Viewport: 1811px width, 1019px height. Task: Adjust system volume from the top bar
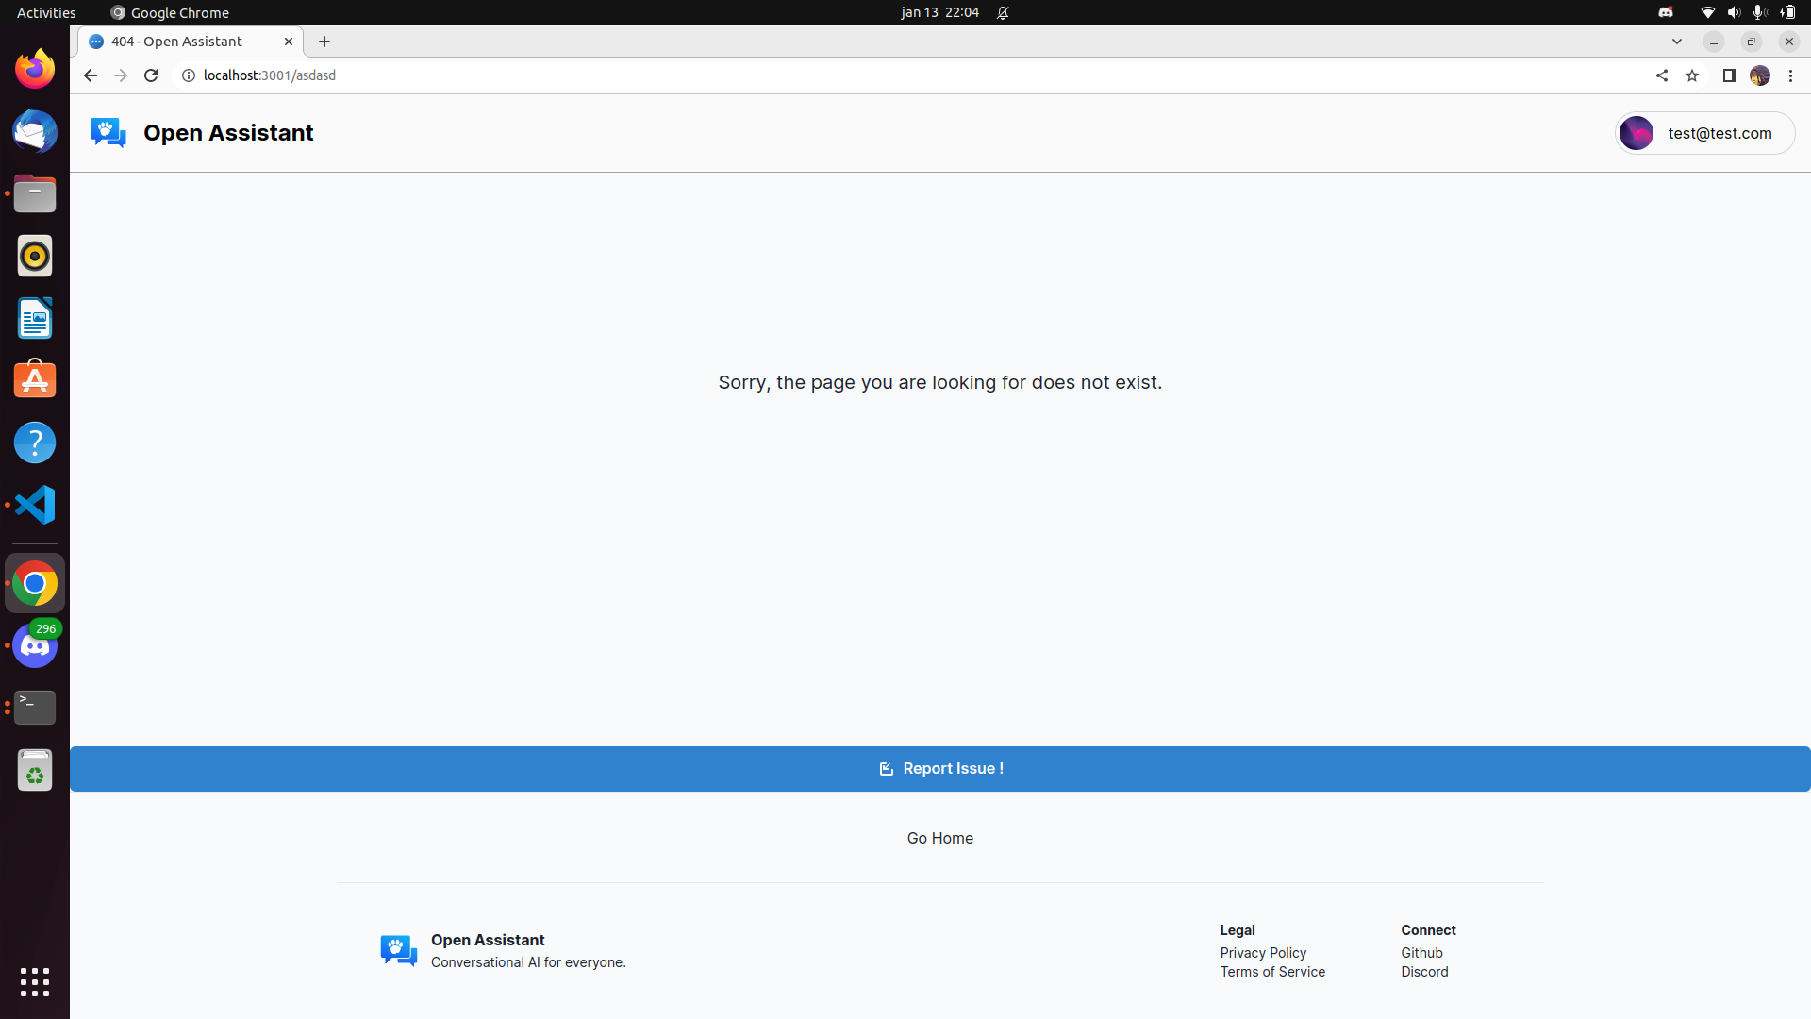tap(1734, 12)
